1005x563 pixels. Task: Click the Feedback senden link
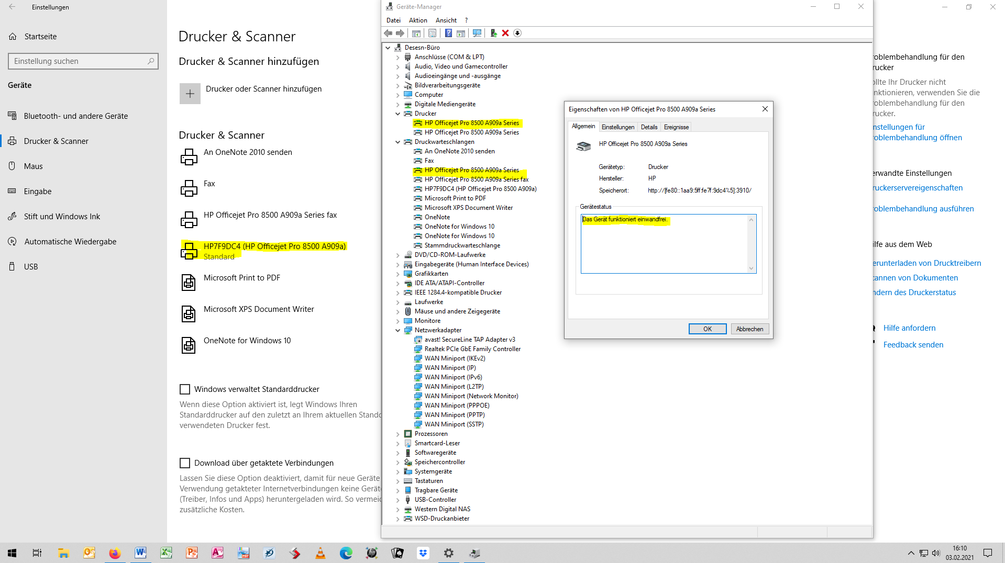coord(913,345)
